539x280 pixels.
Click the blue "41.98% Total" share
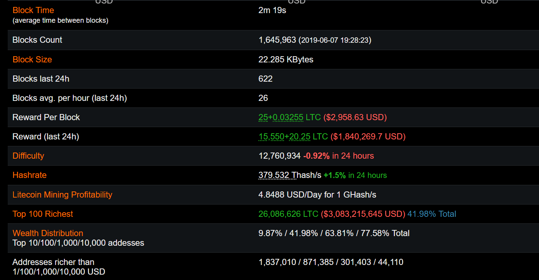(432, 214)
